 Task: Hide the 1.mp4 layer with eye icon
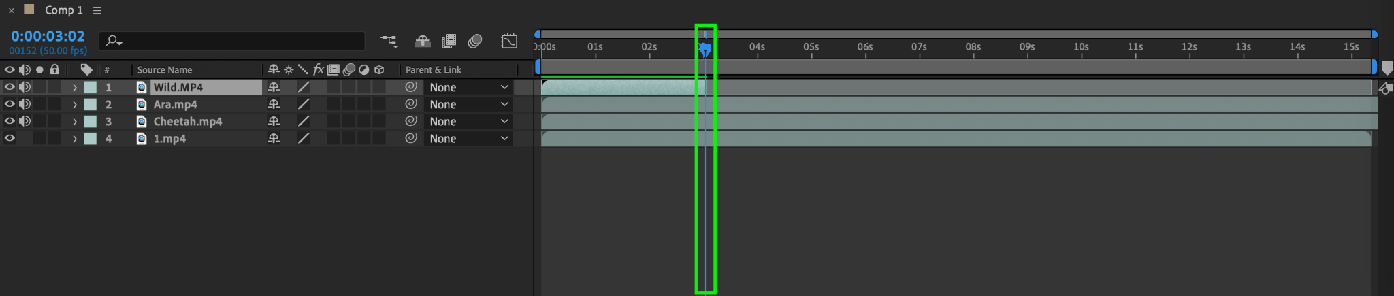(10, 138)
